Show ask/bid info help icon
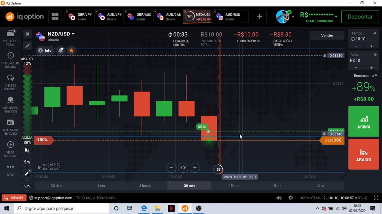This screenshot has width=382, height=214. pos(39,167)
